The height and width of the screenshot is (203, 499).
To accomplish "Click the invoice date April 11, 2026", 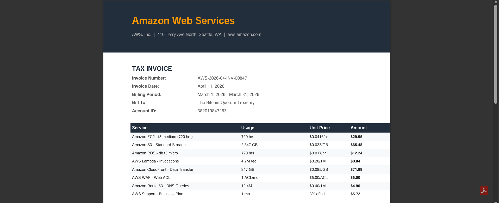I will point(211,86).
